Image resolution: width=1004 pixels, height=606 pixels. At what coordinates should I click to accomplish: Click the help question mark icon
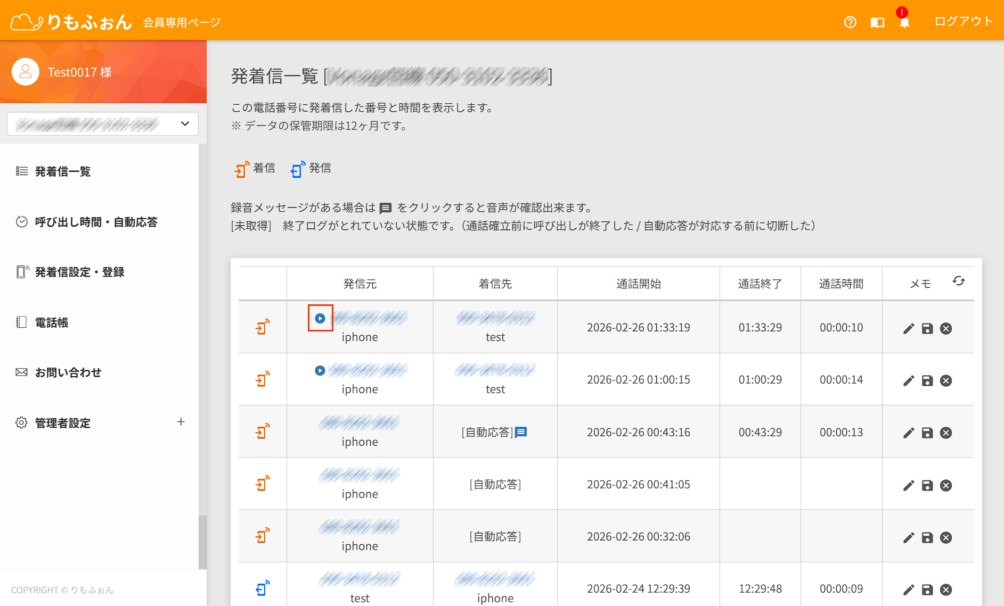pos(850,22)
